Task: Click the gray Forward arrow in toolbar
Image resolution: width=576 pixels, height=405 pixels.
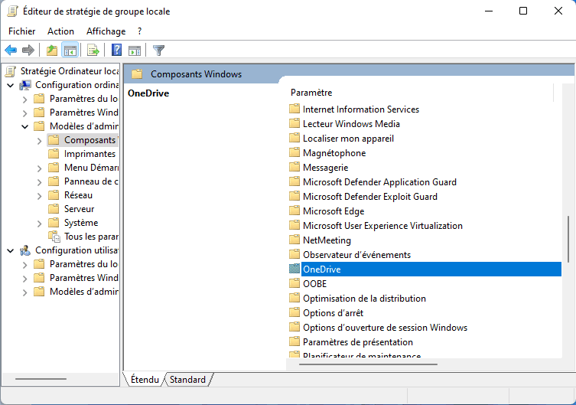Action: (x=28, y=51)
